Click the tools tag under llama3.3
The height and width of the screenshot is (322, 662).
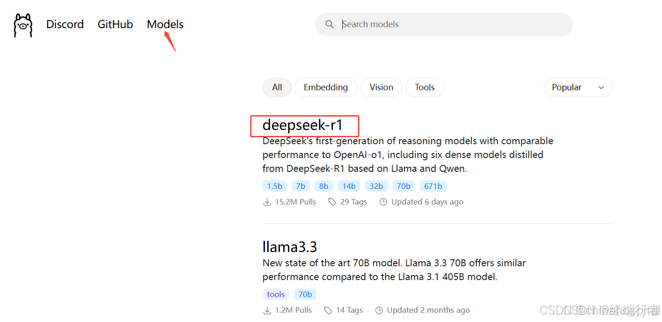pyautogui.click(x=276, y=294)
